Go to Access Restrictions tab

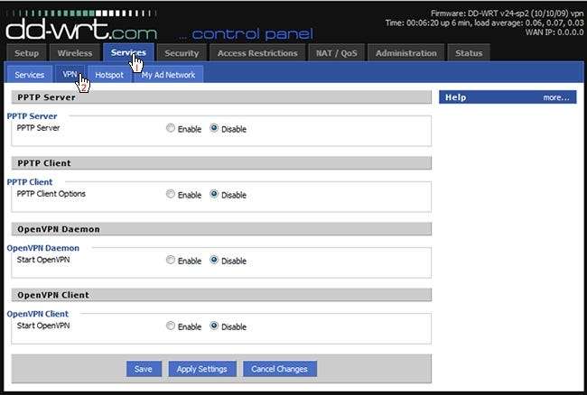click(257, 53)
